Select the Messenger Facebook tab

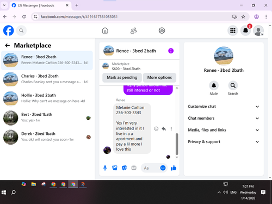(40, 5)
